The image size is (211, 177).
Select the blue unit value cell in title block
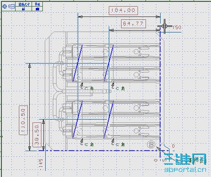[x=37, y=9]
